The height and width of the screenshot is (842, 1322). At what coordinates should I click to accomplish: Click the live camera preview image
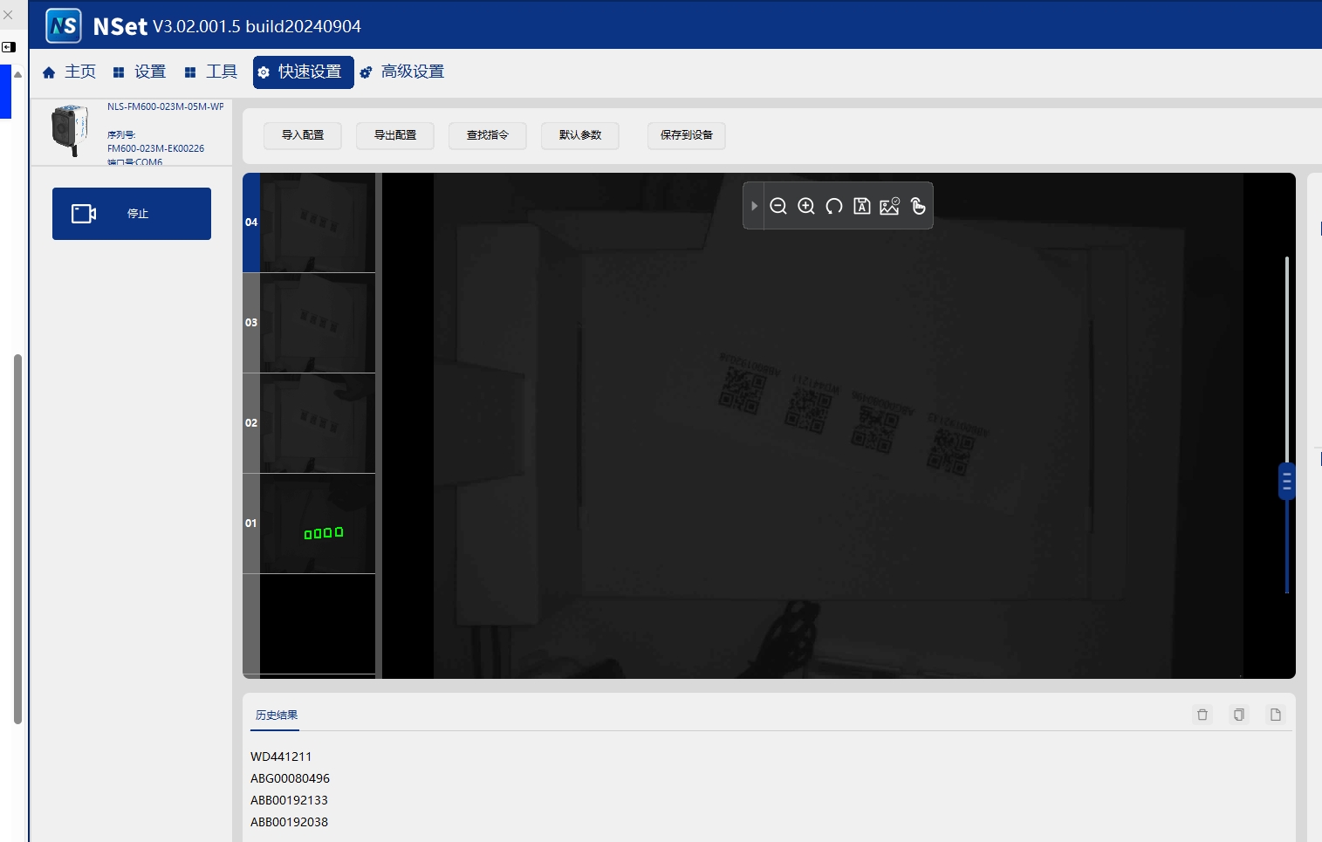click(838, 426)
